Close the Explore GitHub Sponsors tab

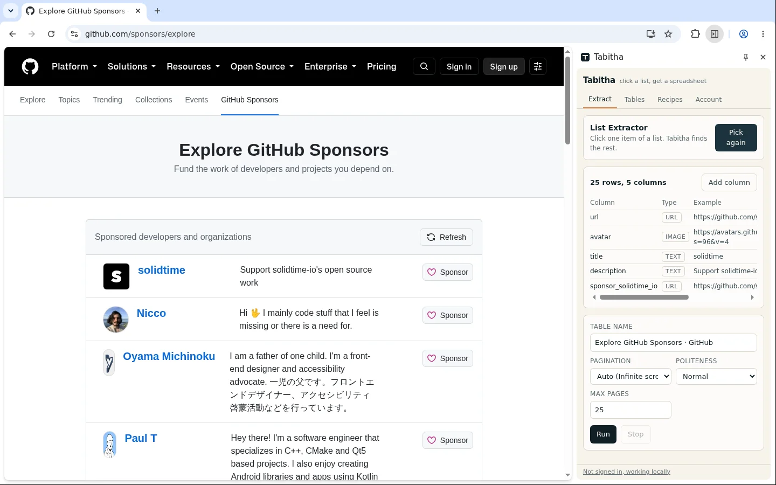point(138,11)
